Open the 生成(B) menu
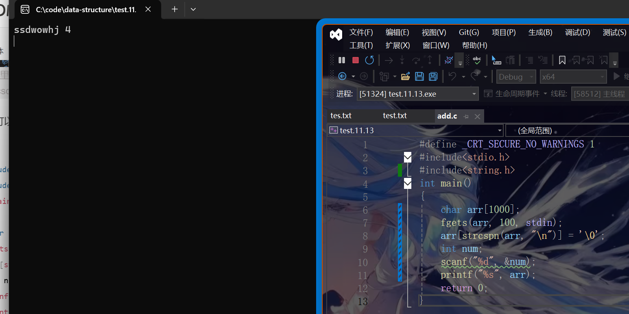Image resolution: width=629 pixels, height=314 pixels. point(540,32)
